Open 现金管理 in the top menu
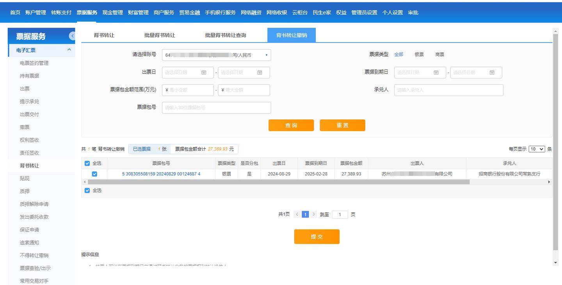Screen dimensions: 562x285 112,12
